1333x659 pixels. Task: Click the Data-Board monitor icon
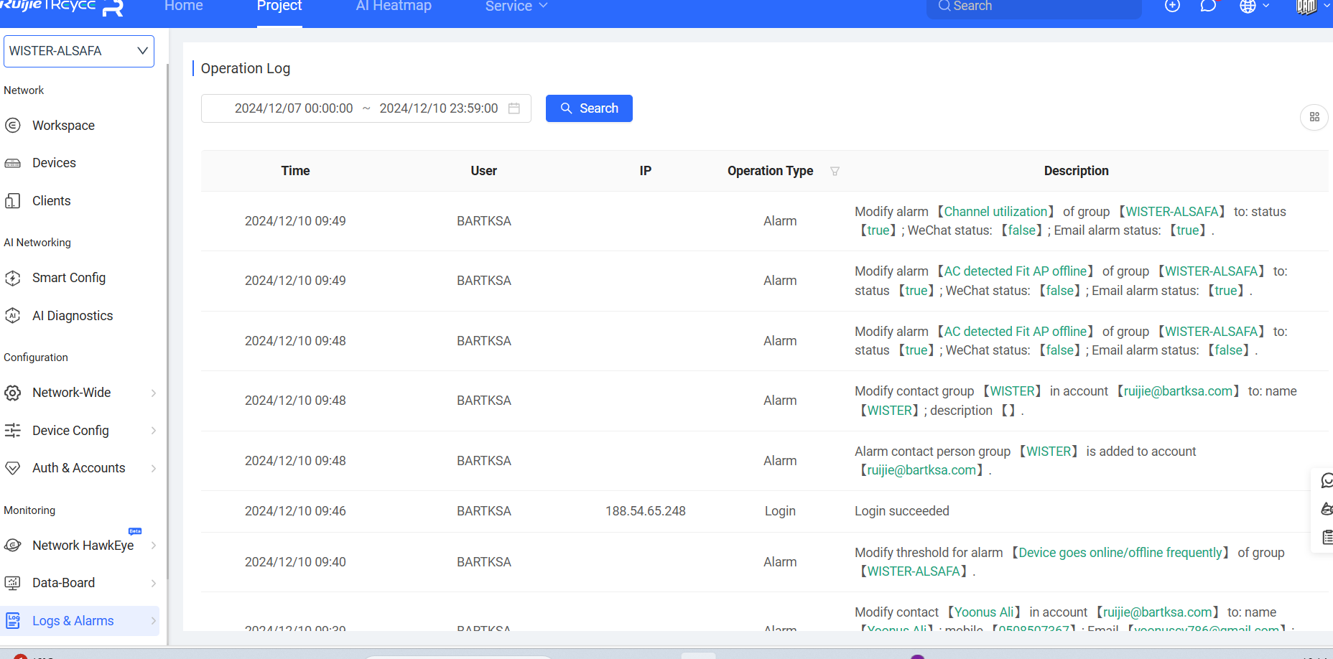tap(13, 583)
